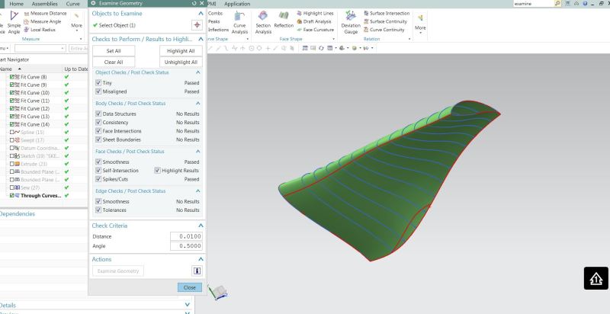
Task: Click the Angle criteria value field
Action: click(186, 246)
